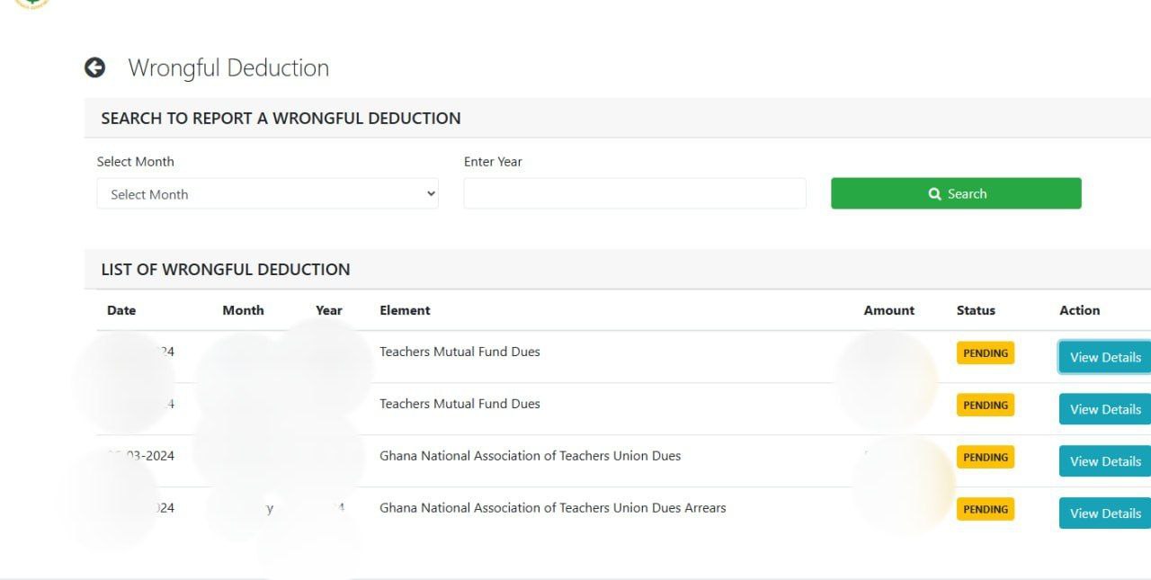Click PENDING badge of second Mutual Fund row
The height and width of the screenshot is (580, 1151).
point(986,405)
